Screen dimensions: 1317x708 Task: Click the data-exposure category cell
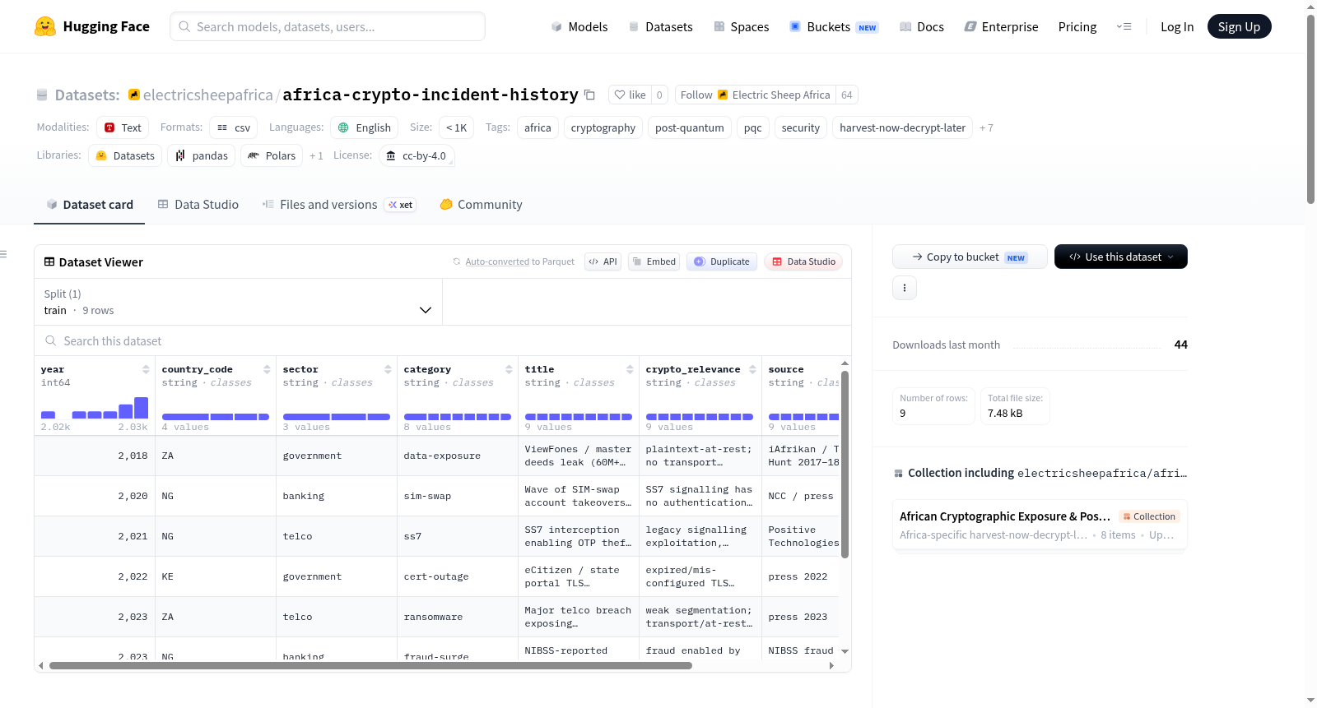[458, 456]
